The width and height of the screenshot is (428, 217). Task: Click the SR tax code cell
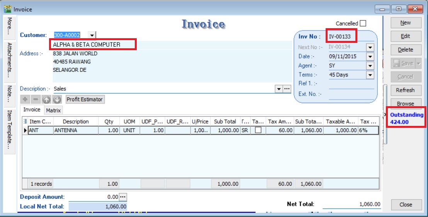pos(245,131)
